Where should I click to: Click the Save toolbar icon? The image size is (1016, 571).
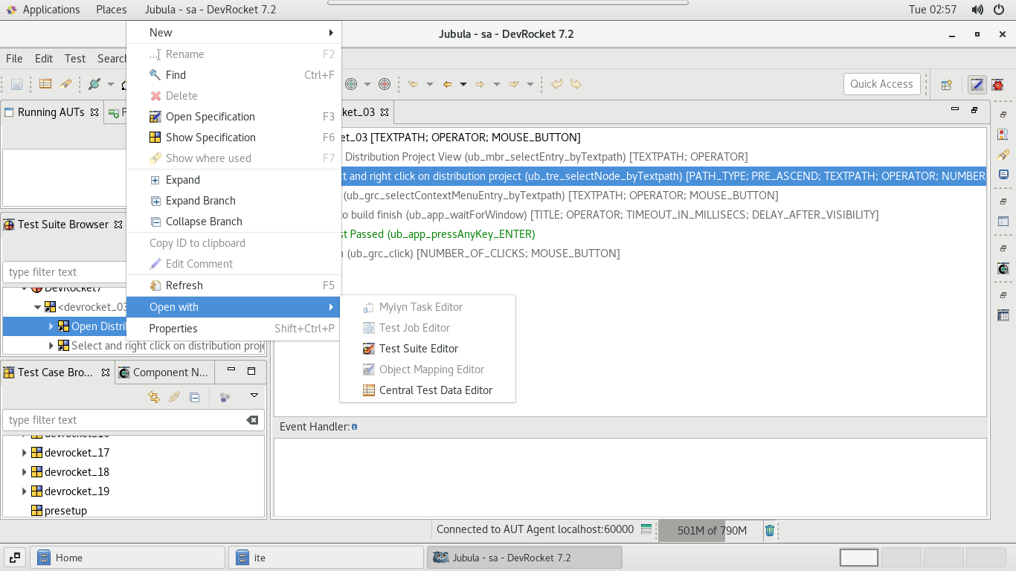pos(16,84)
